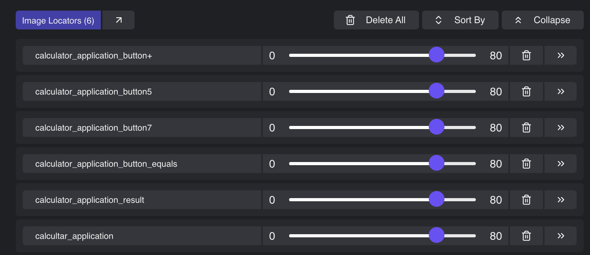Screen dimensions: 590x255
Task: Expand calculator_application_result with double-chevron
Action: [561, 200]
